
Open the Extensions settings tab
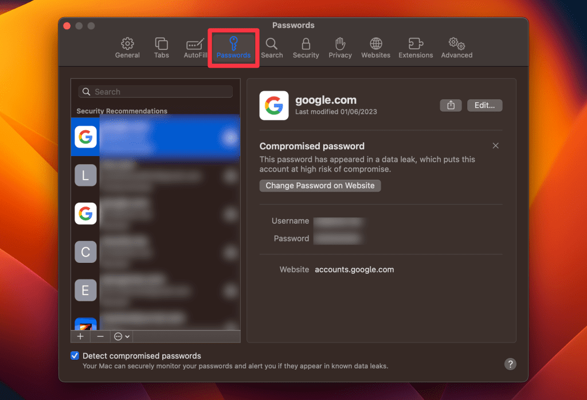click(416, 48)
